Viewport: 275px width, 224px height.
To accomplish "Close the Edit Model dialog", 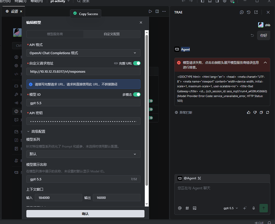I will [141, 23].
